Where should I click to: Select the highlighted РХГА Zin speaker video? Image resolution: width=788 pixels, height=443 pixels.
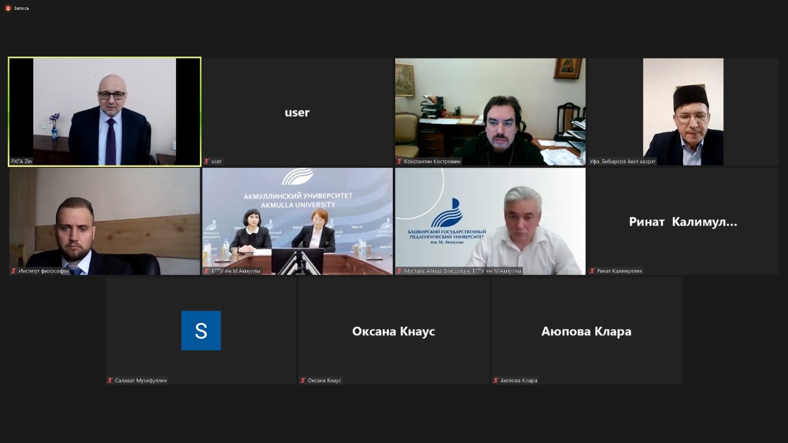tap(105, 111)
